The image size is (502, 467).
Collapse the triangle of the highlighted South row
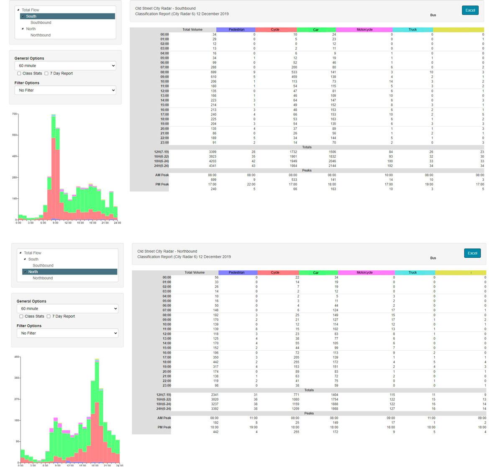23,16
